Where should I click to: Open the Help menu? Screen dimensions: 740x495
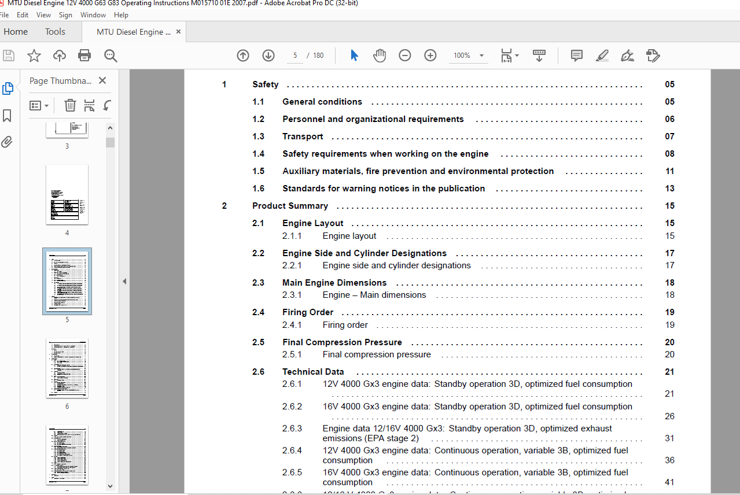click(x=121, y=15)
